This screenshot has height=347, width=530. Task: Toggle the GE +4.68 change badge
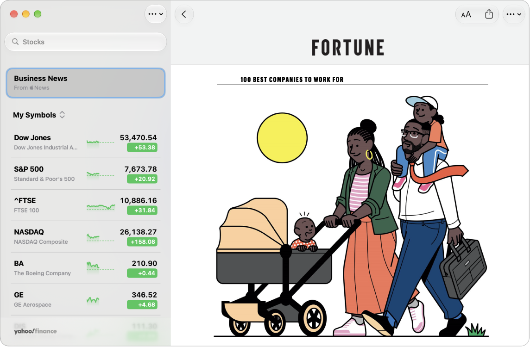142,304
